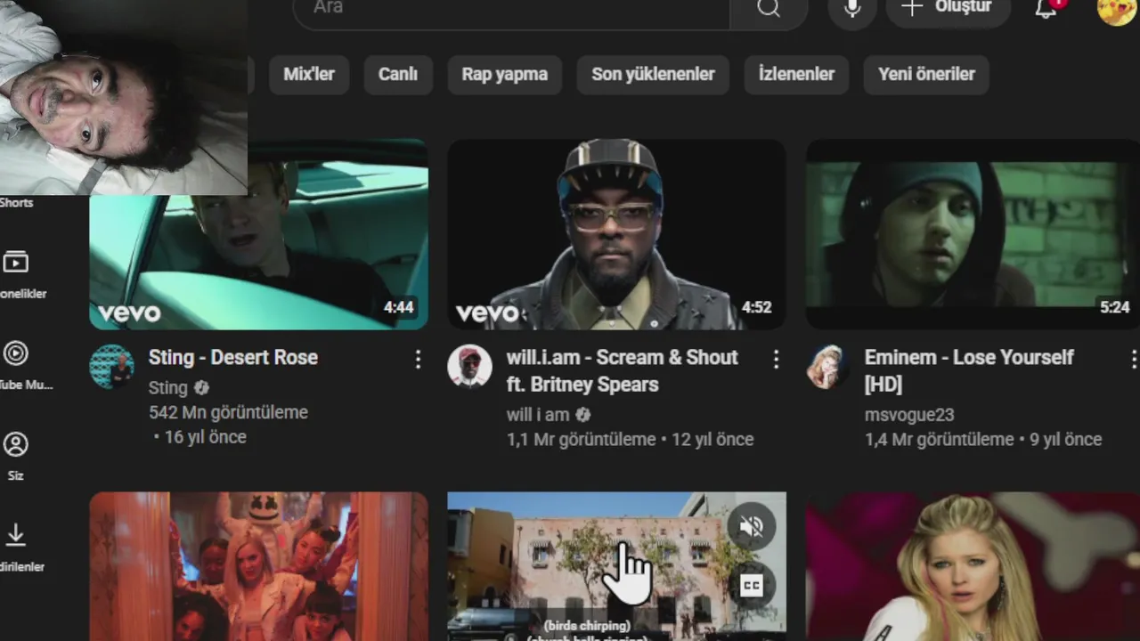Start voice search with microphone icon
The width and height of the screenshot is (1140, 641).
(x=852, y=9)
